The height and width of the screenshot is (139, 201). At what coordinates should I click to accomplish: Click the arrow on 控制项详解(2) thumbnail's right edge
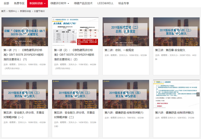[198, 94]
